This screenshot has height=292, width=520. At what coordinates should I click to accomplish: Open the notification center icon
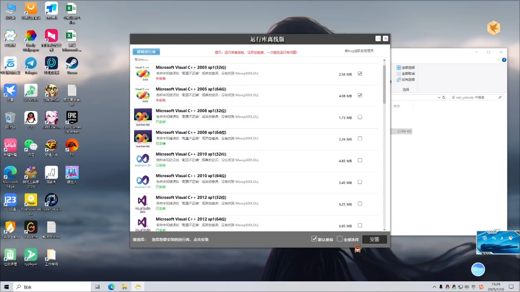coord(511,287)
